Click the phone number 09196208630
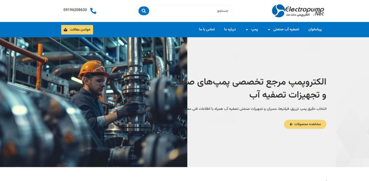The height and width of the screenshot is (181, 369). [75, 10]
